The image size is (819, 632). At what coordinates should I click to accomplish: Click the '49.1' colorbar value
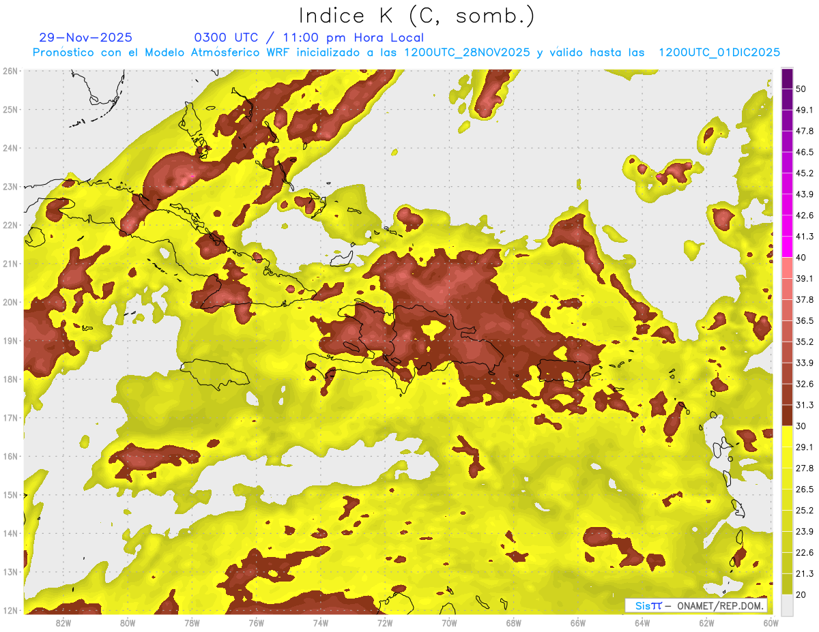pos(804,110)
